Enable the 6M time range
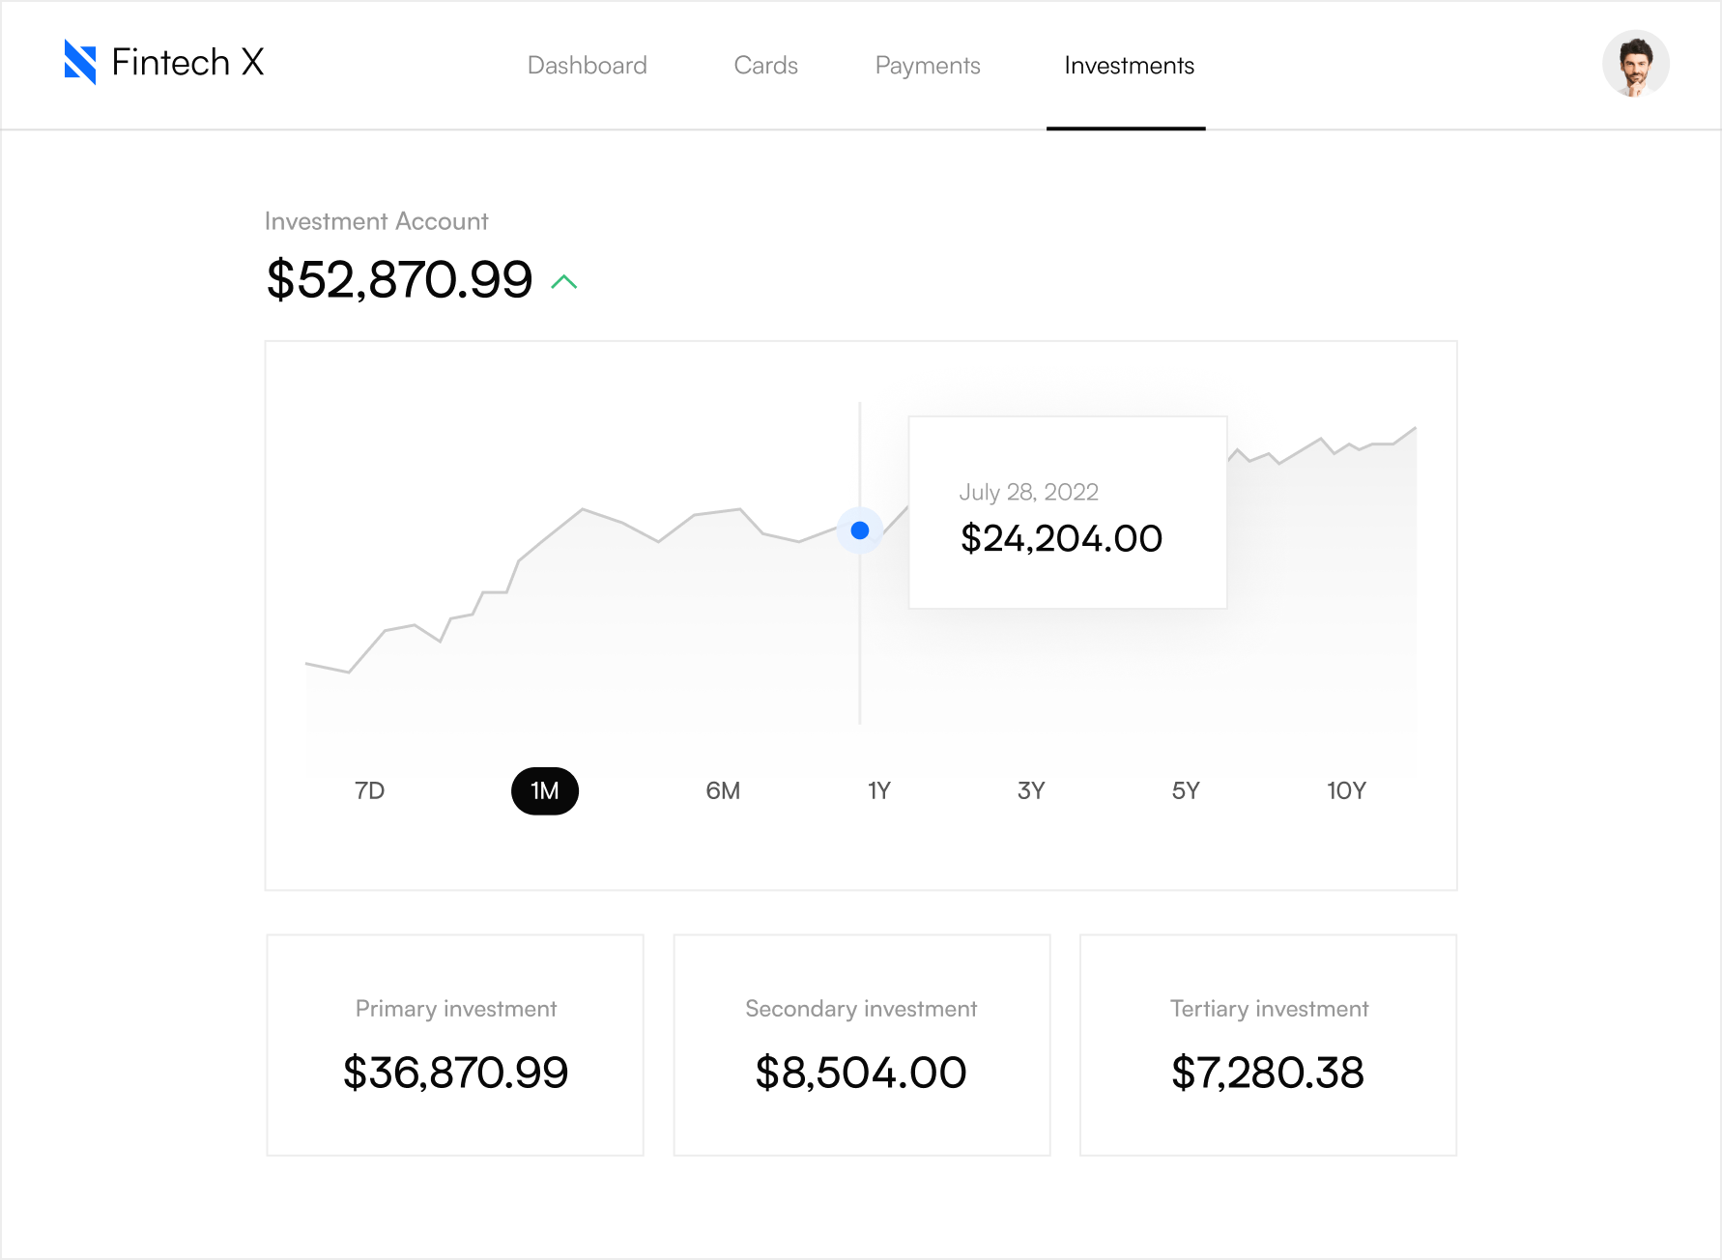1722x1260 pixels. click(x=723, y=790)
